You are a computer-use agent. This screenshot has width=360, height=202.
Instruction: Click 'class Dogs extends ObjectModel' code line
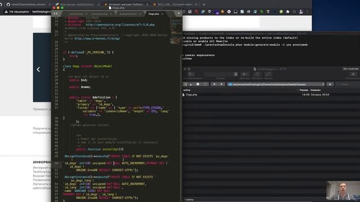coord(88,66)
